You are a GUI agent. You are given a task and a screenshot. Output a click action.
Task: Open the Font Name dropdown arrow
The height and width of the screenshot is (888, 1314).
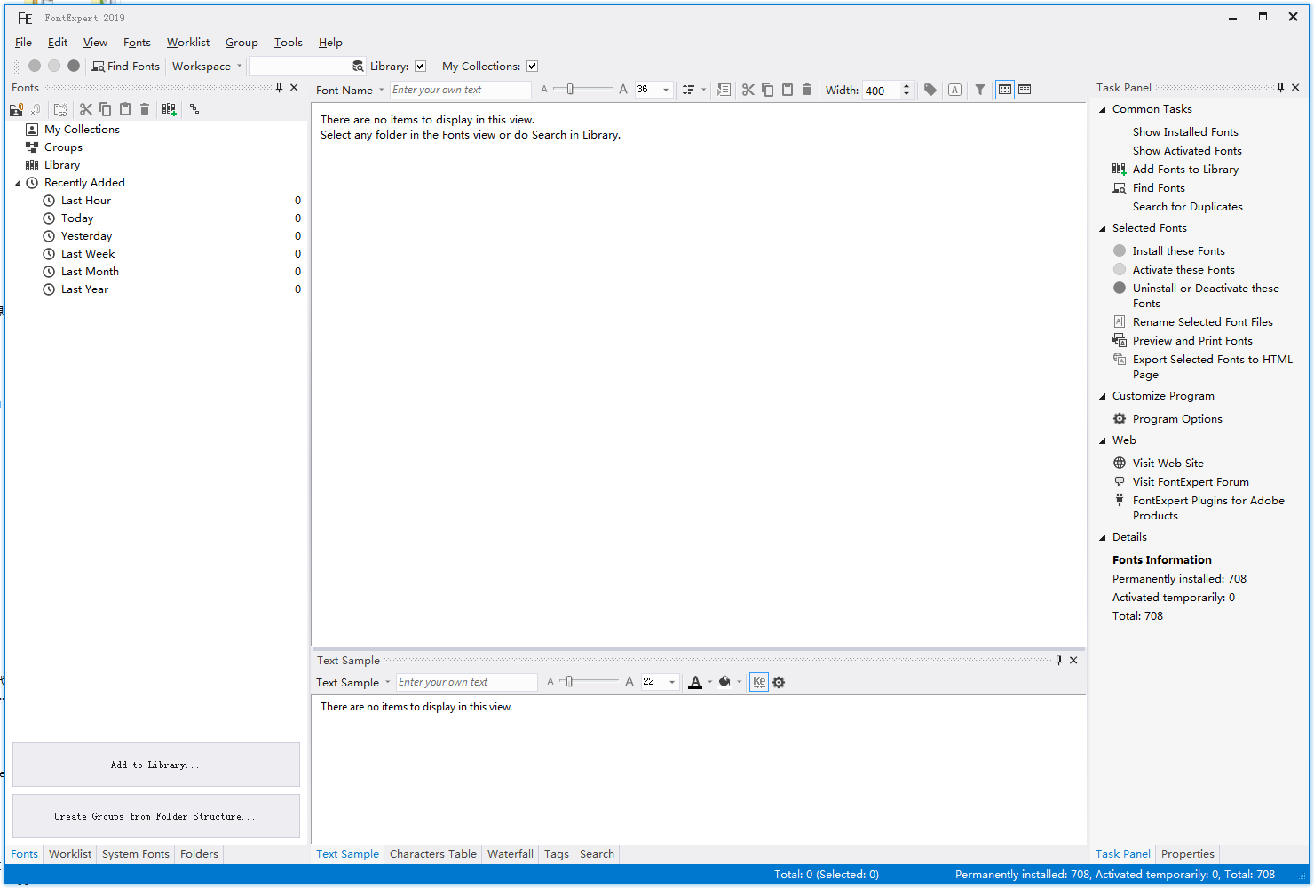click(382, 90)
